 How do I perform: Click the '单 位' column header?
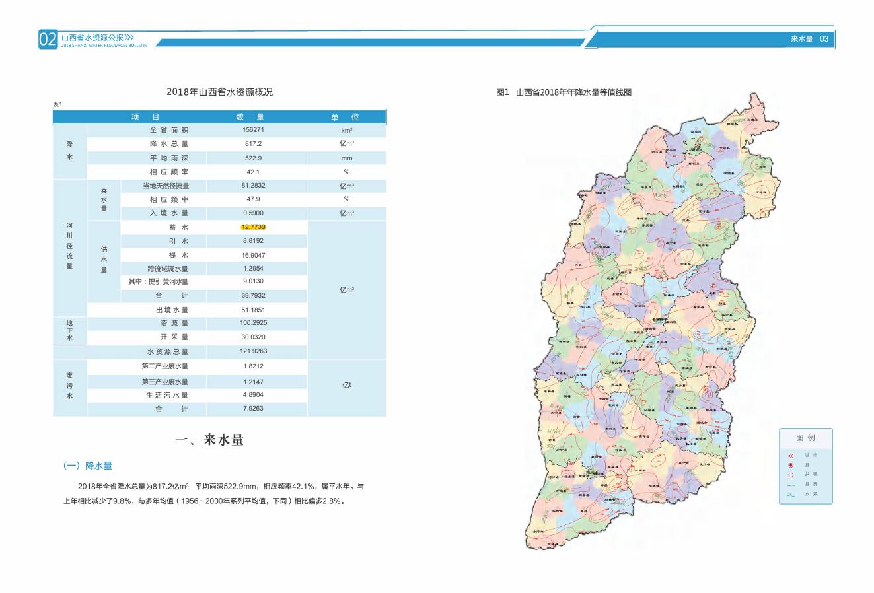point(346,117)
